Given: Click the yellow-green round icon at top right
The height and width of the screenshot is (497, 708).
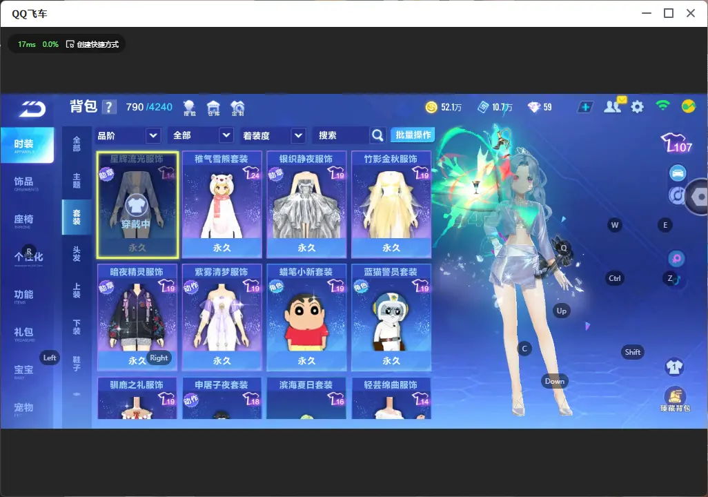Looking at the screenshot, I should [688, 106].
